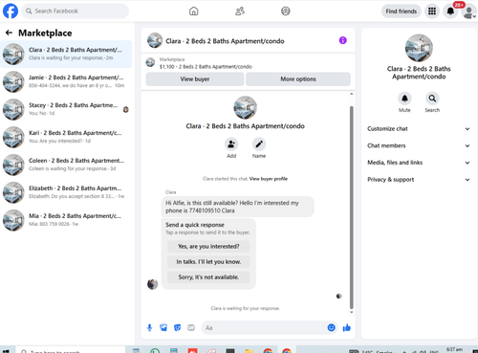This screenshot has width=478, height=353.
Task: Open the Facebook logo home link
Action: [11, 11]
